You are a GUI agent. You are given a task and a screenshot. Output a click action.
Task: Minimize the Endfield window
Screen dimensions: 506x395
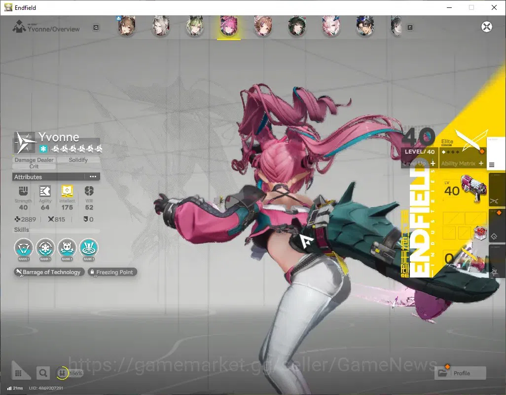pos(449,7)
